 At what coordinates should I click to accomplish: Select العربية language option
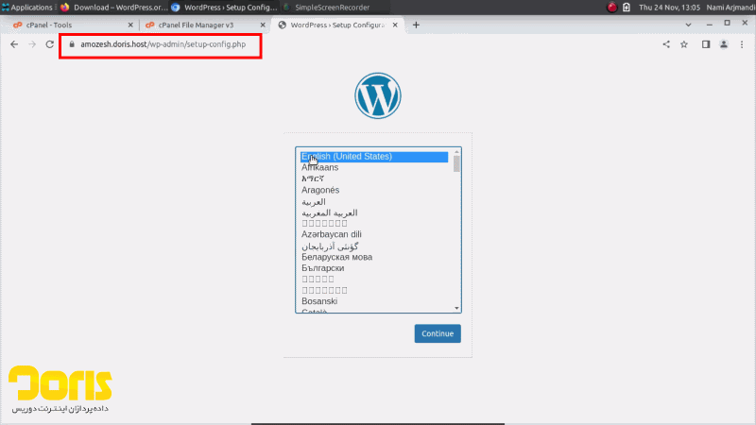pos(374,202)
